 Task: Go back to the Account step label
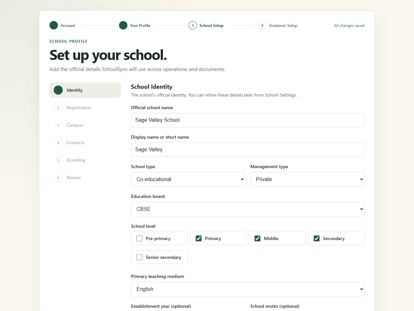click(68, 26)
